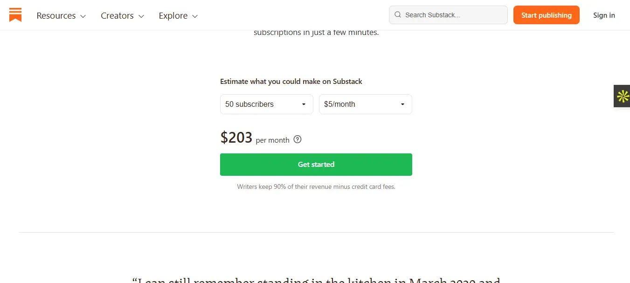Open the yellow asterisk widget on right edge

click(x=623, y=97)
